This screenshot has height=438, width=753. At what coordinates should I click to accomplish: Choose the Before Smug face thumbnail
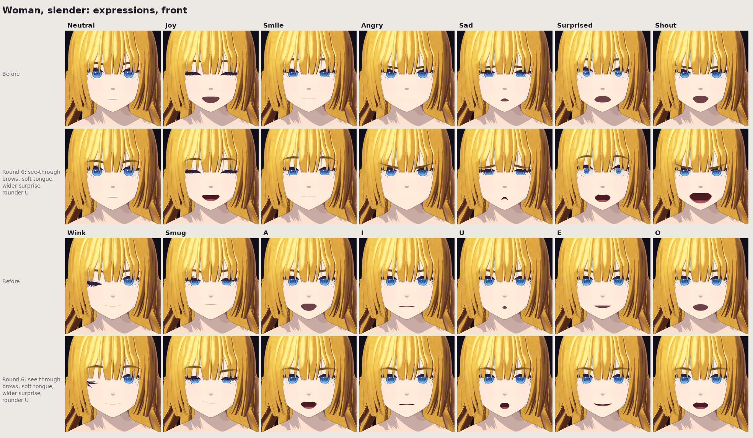[x=211, y=286]
